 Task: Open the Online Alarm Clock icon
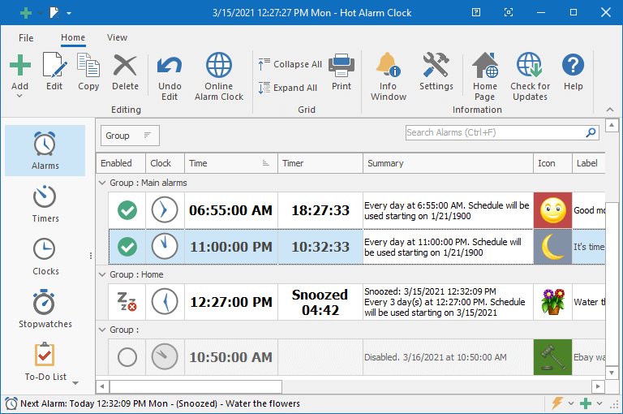(x=219, y=67)
